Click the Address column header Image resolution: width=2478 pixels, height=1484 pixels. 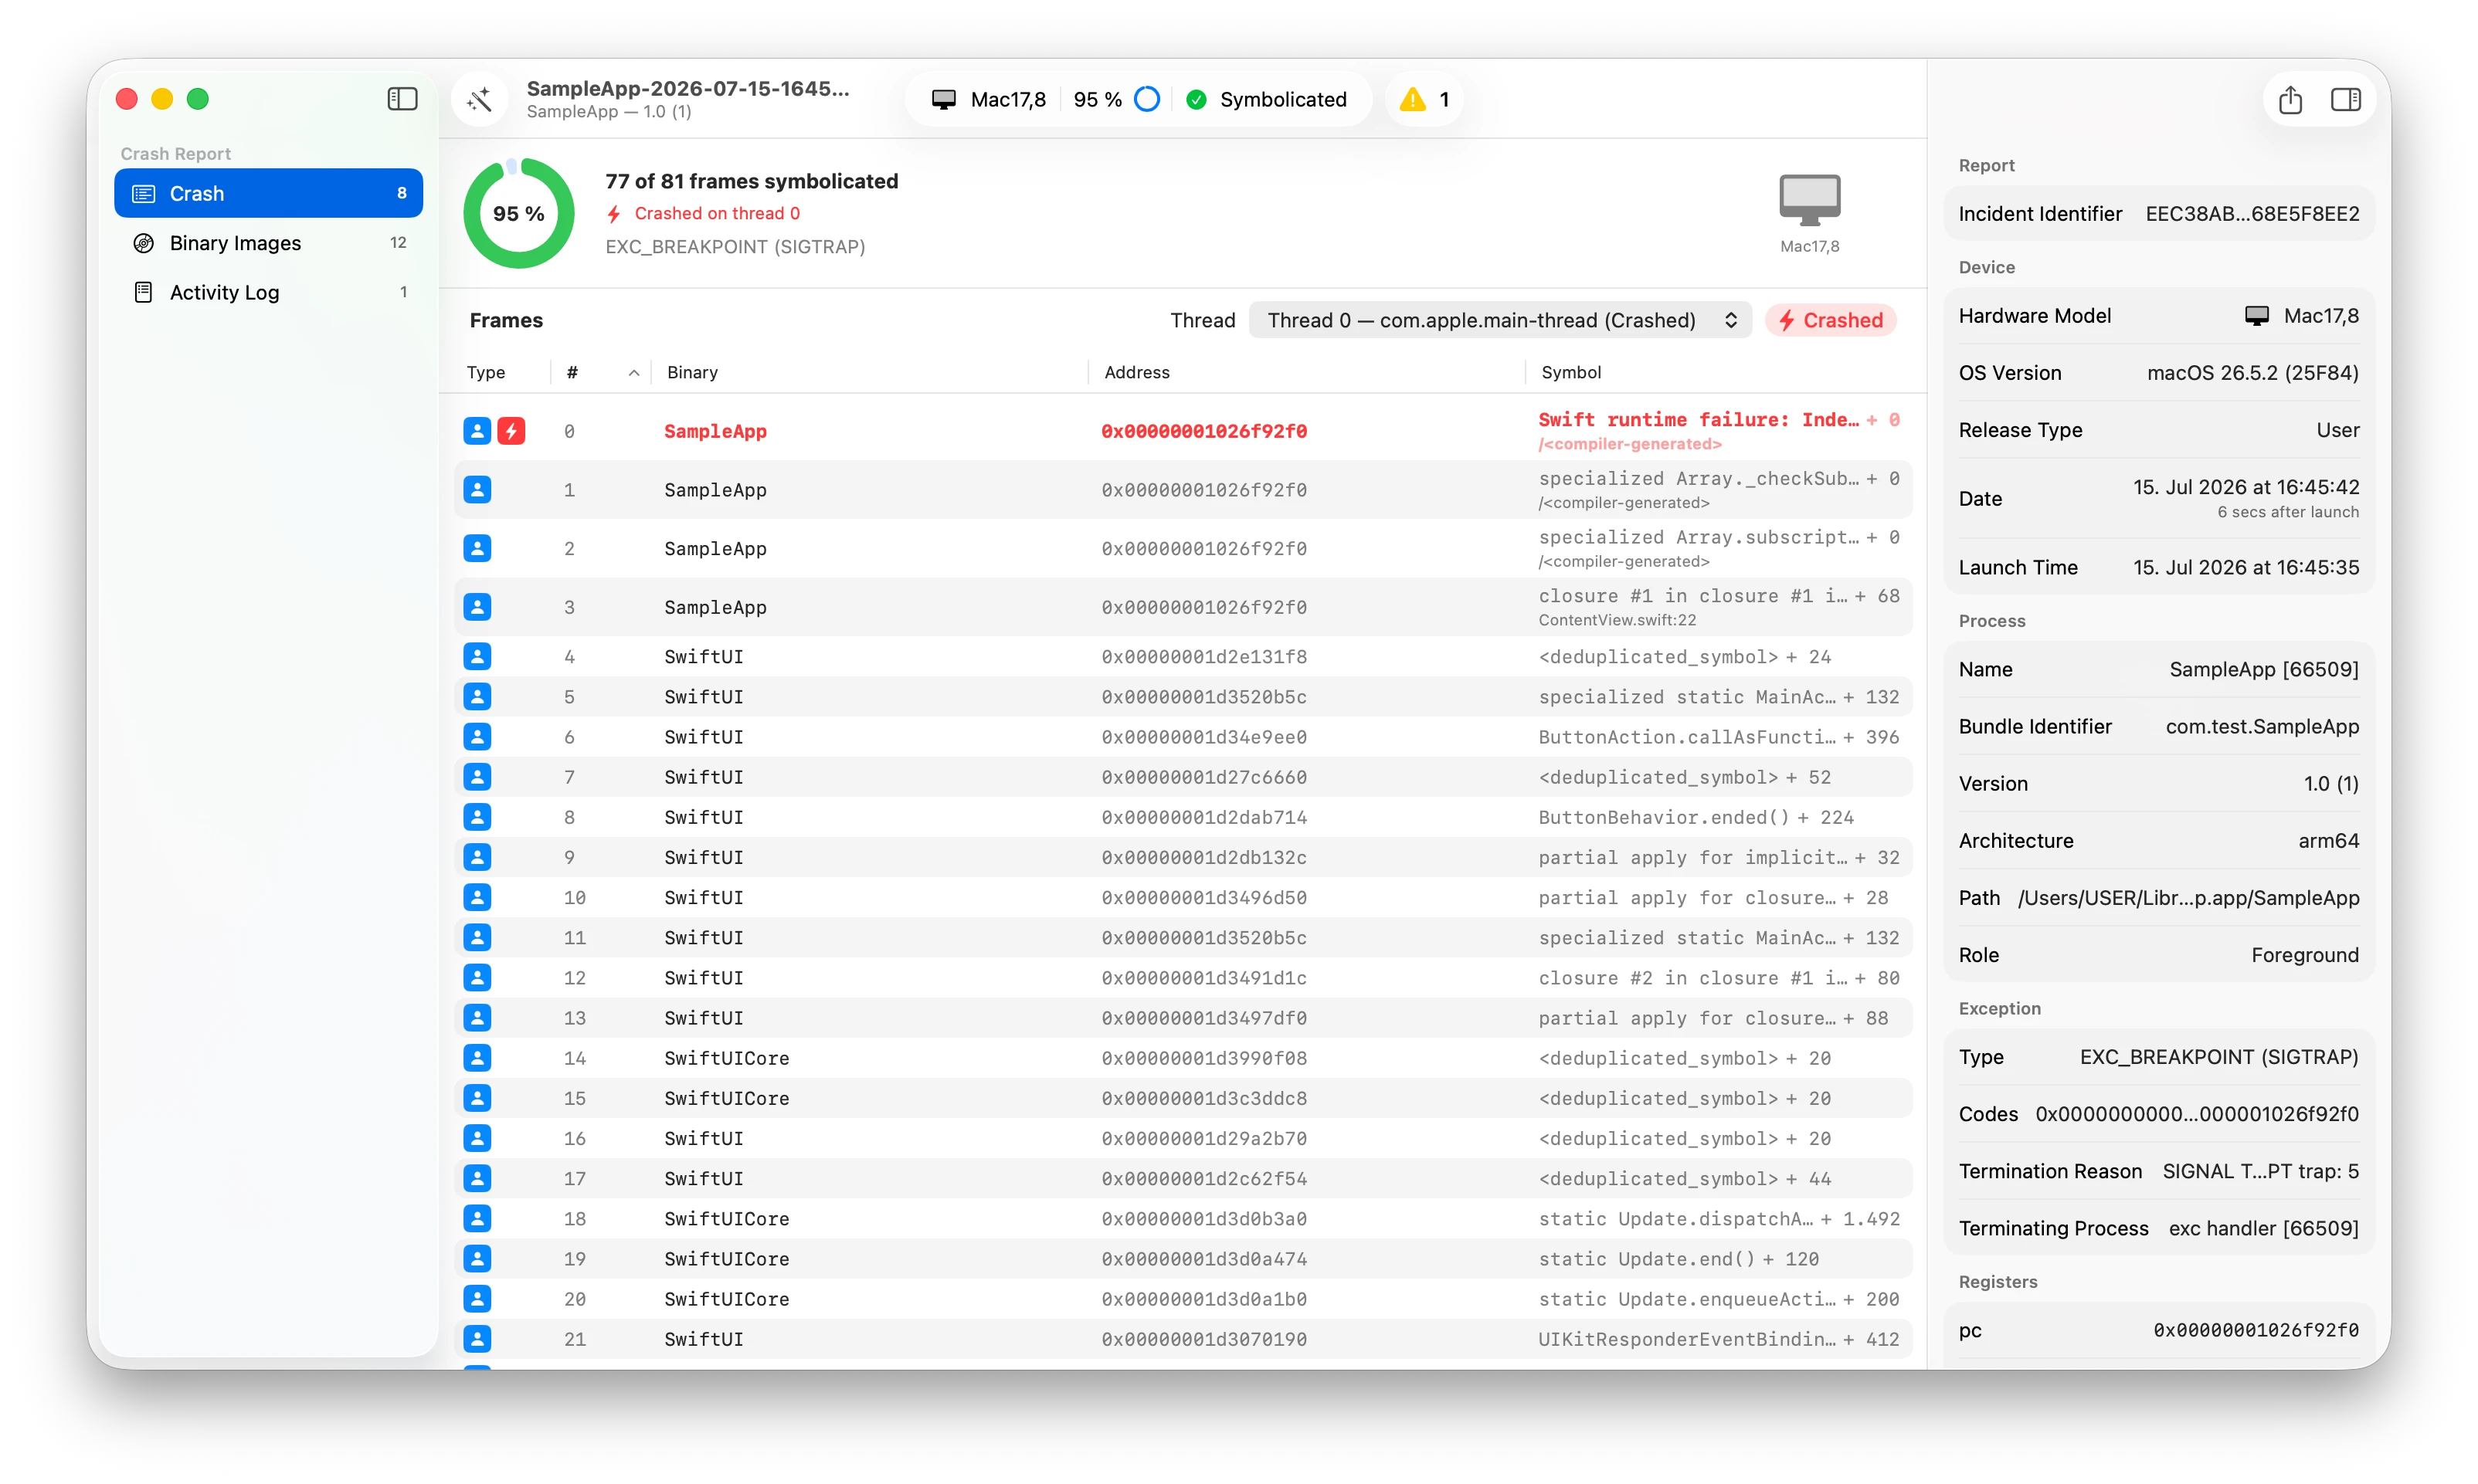1136,372
